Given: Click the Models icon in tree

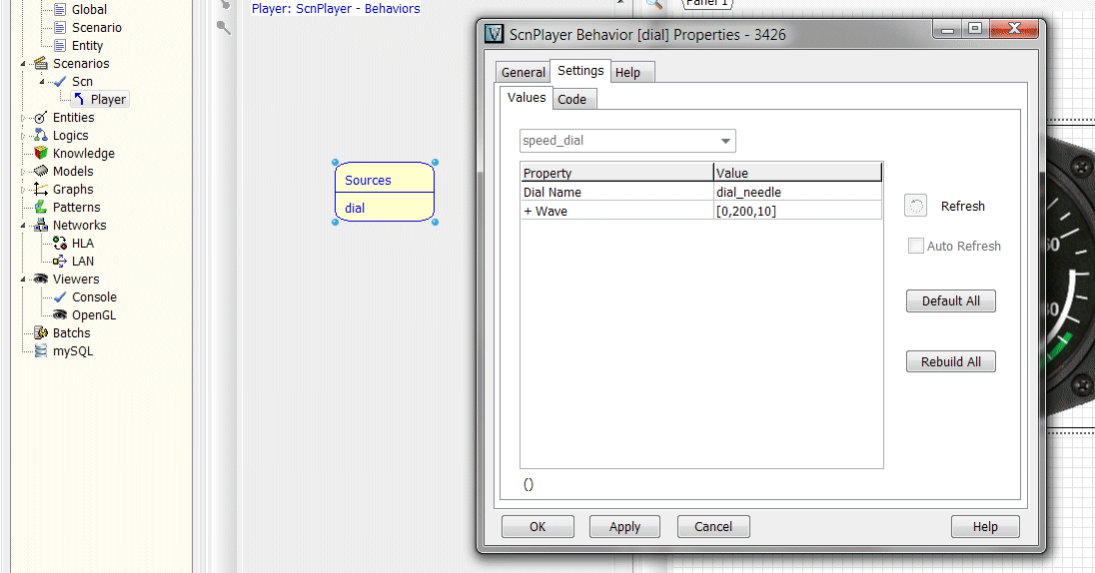Looking at the screenshot, I should point(41,172).
